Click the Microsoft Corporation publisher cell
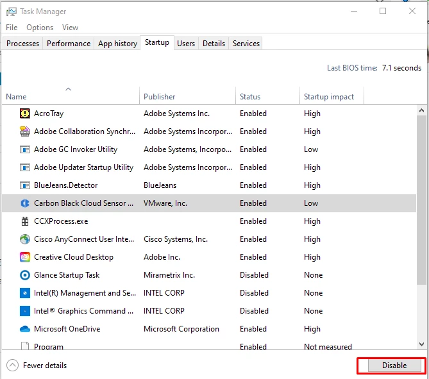The height and width of the screenshot is (379, 429). point(181,329)
